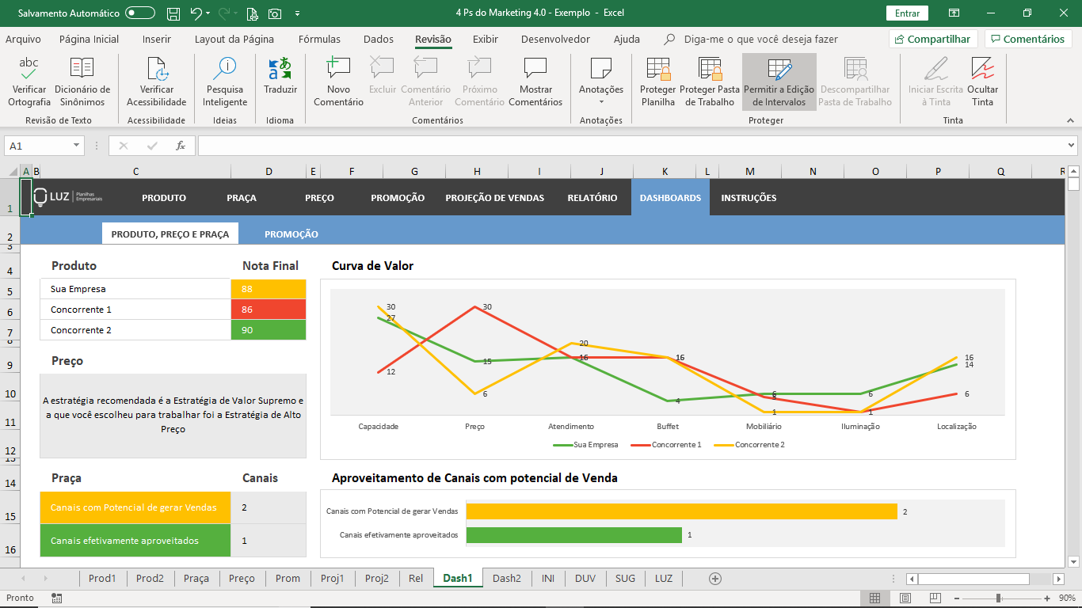Open the Name Box dropdown arrow

76,146
